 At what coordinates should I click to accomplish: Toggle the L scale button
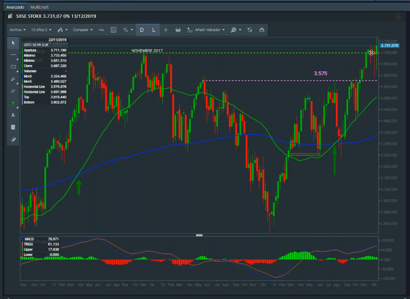(154, 30)
